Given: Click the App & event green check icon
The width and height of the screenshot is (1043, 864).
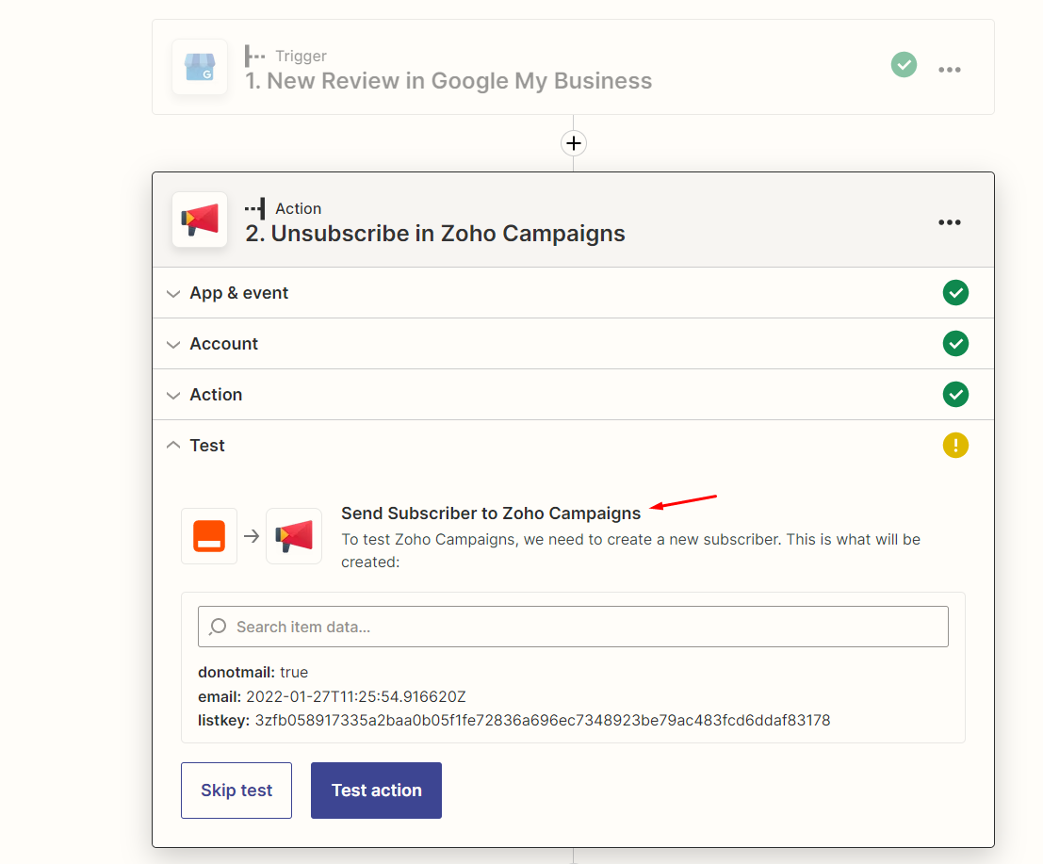Looking at the screenshot, I should (x=955, y=293).
